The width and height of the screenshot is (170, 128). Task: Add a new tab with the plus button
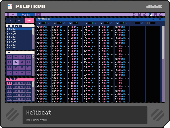(38, 15)
